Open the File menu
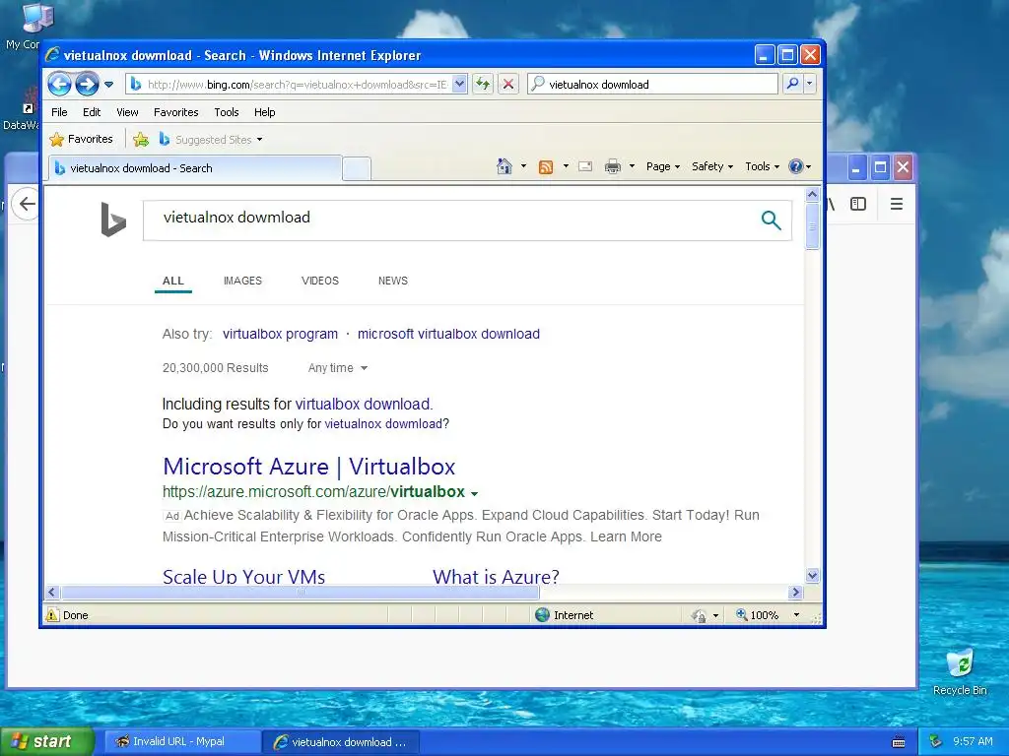This screenshot has width=1009, height=756. [x=59, y=112]
